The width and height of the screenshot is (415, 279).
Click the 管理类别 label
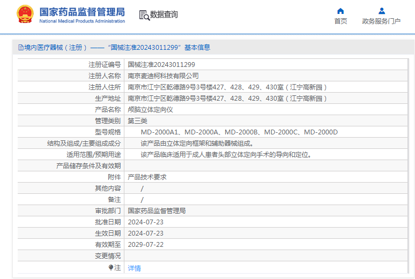click(108, 121)
